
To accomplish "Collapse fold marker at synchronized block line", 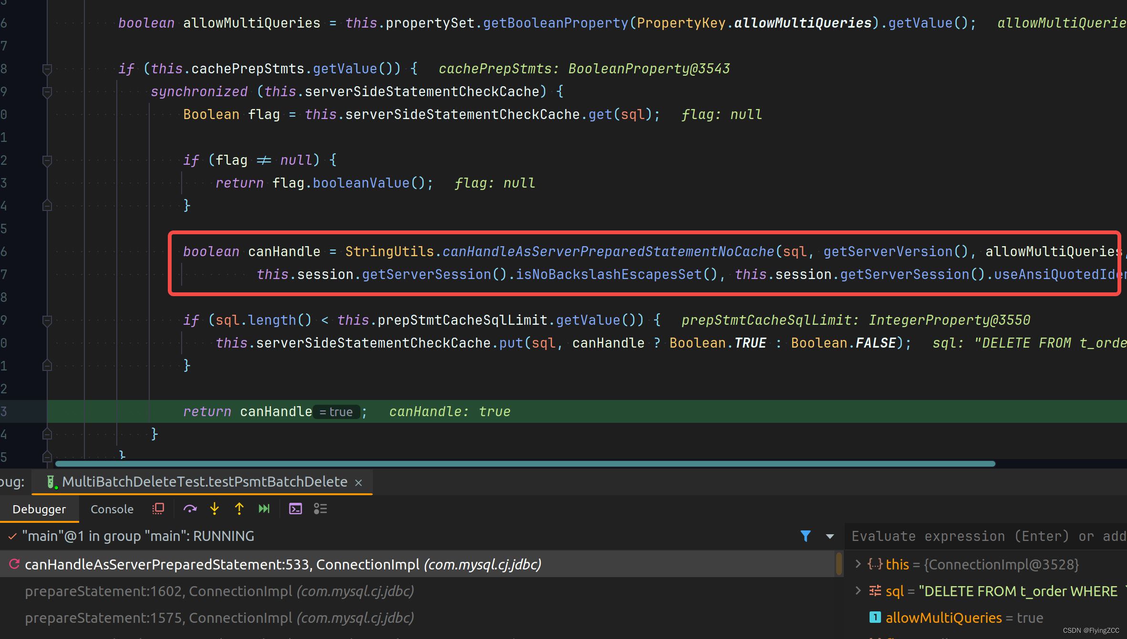I will pyautogui.click(x=47, y=92).
